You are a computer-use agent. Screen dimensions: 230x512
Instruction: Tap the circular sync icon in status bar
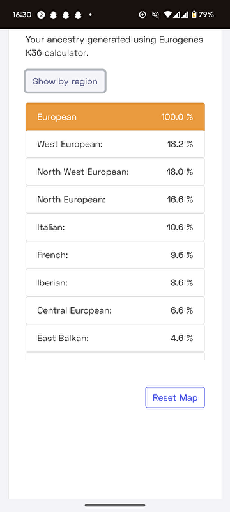(x=142, y=15)
